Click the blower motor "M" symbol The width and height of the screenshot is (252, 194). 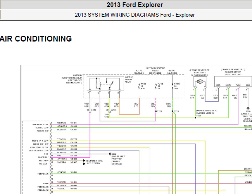click(200, 81)
